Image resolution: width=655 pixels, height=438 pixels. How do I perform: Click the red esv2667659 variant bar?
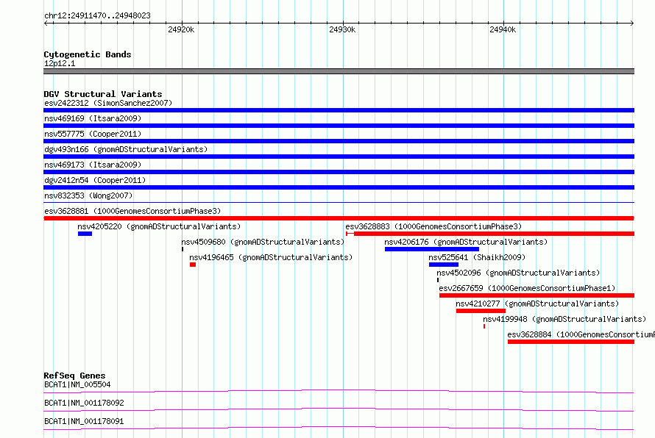pyautogui.click(x=537, y=295)
